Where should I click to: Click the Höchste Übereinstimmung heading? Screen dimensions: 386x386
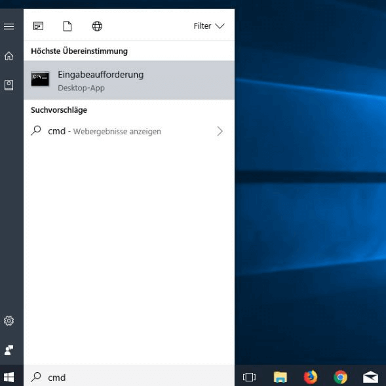pyautogui.click(x=79, y=51)
